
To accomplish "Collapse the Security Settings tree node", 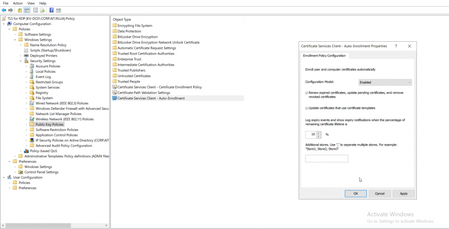I will point(20,61).
